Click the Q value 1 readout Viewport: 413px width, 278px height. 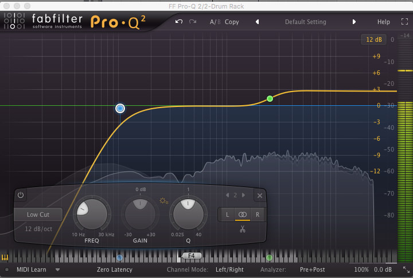(188, 189)
